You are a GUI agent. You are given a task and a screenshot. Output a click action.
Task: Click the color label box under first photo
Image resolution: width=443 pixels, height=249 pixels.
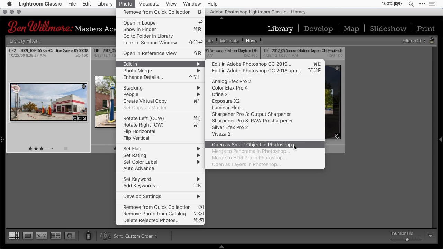pyautogui.click(x=65, y=148)
